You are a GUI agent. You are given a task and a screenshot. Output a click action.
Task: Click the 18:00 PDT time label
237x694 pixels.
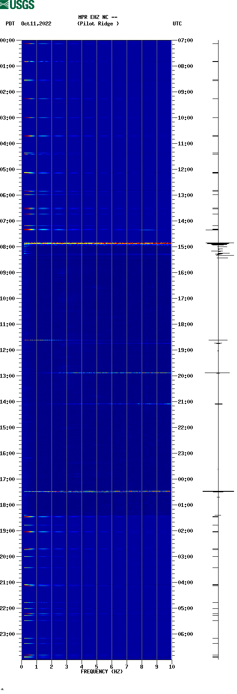[7, 505]
